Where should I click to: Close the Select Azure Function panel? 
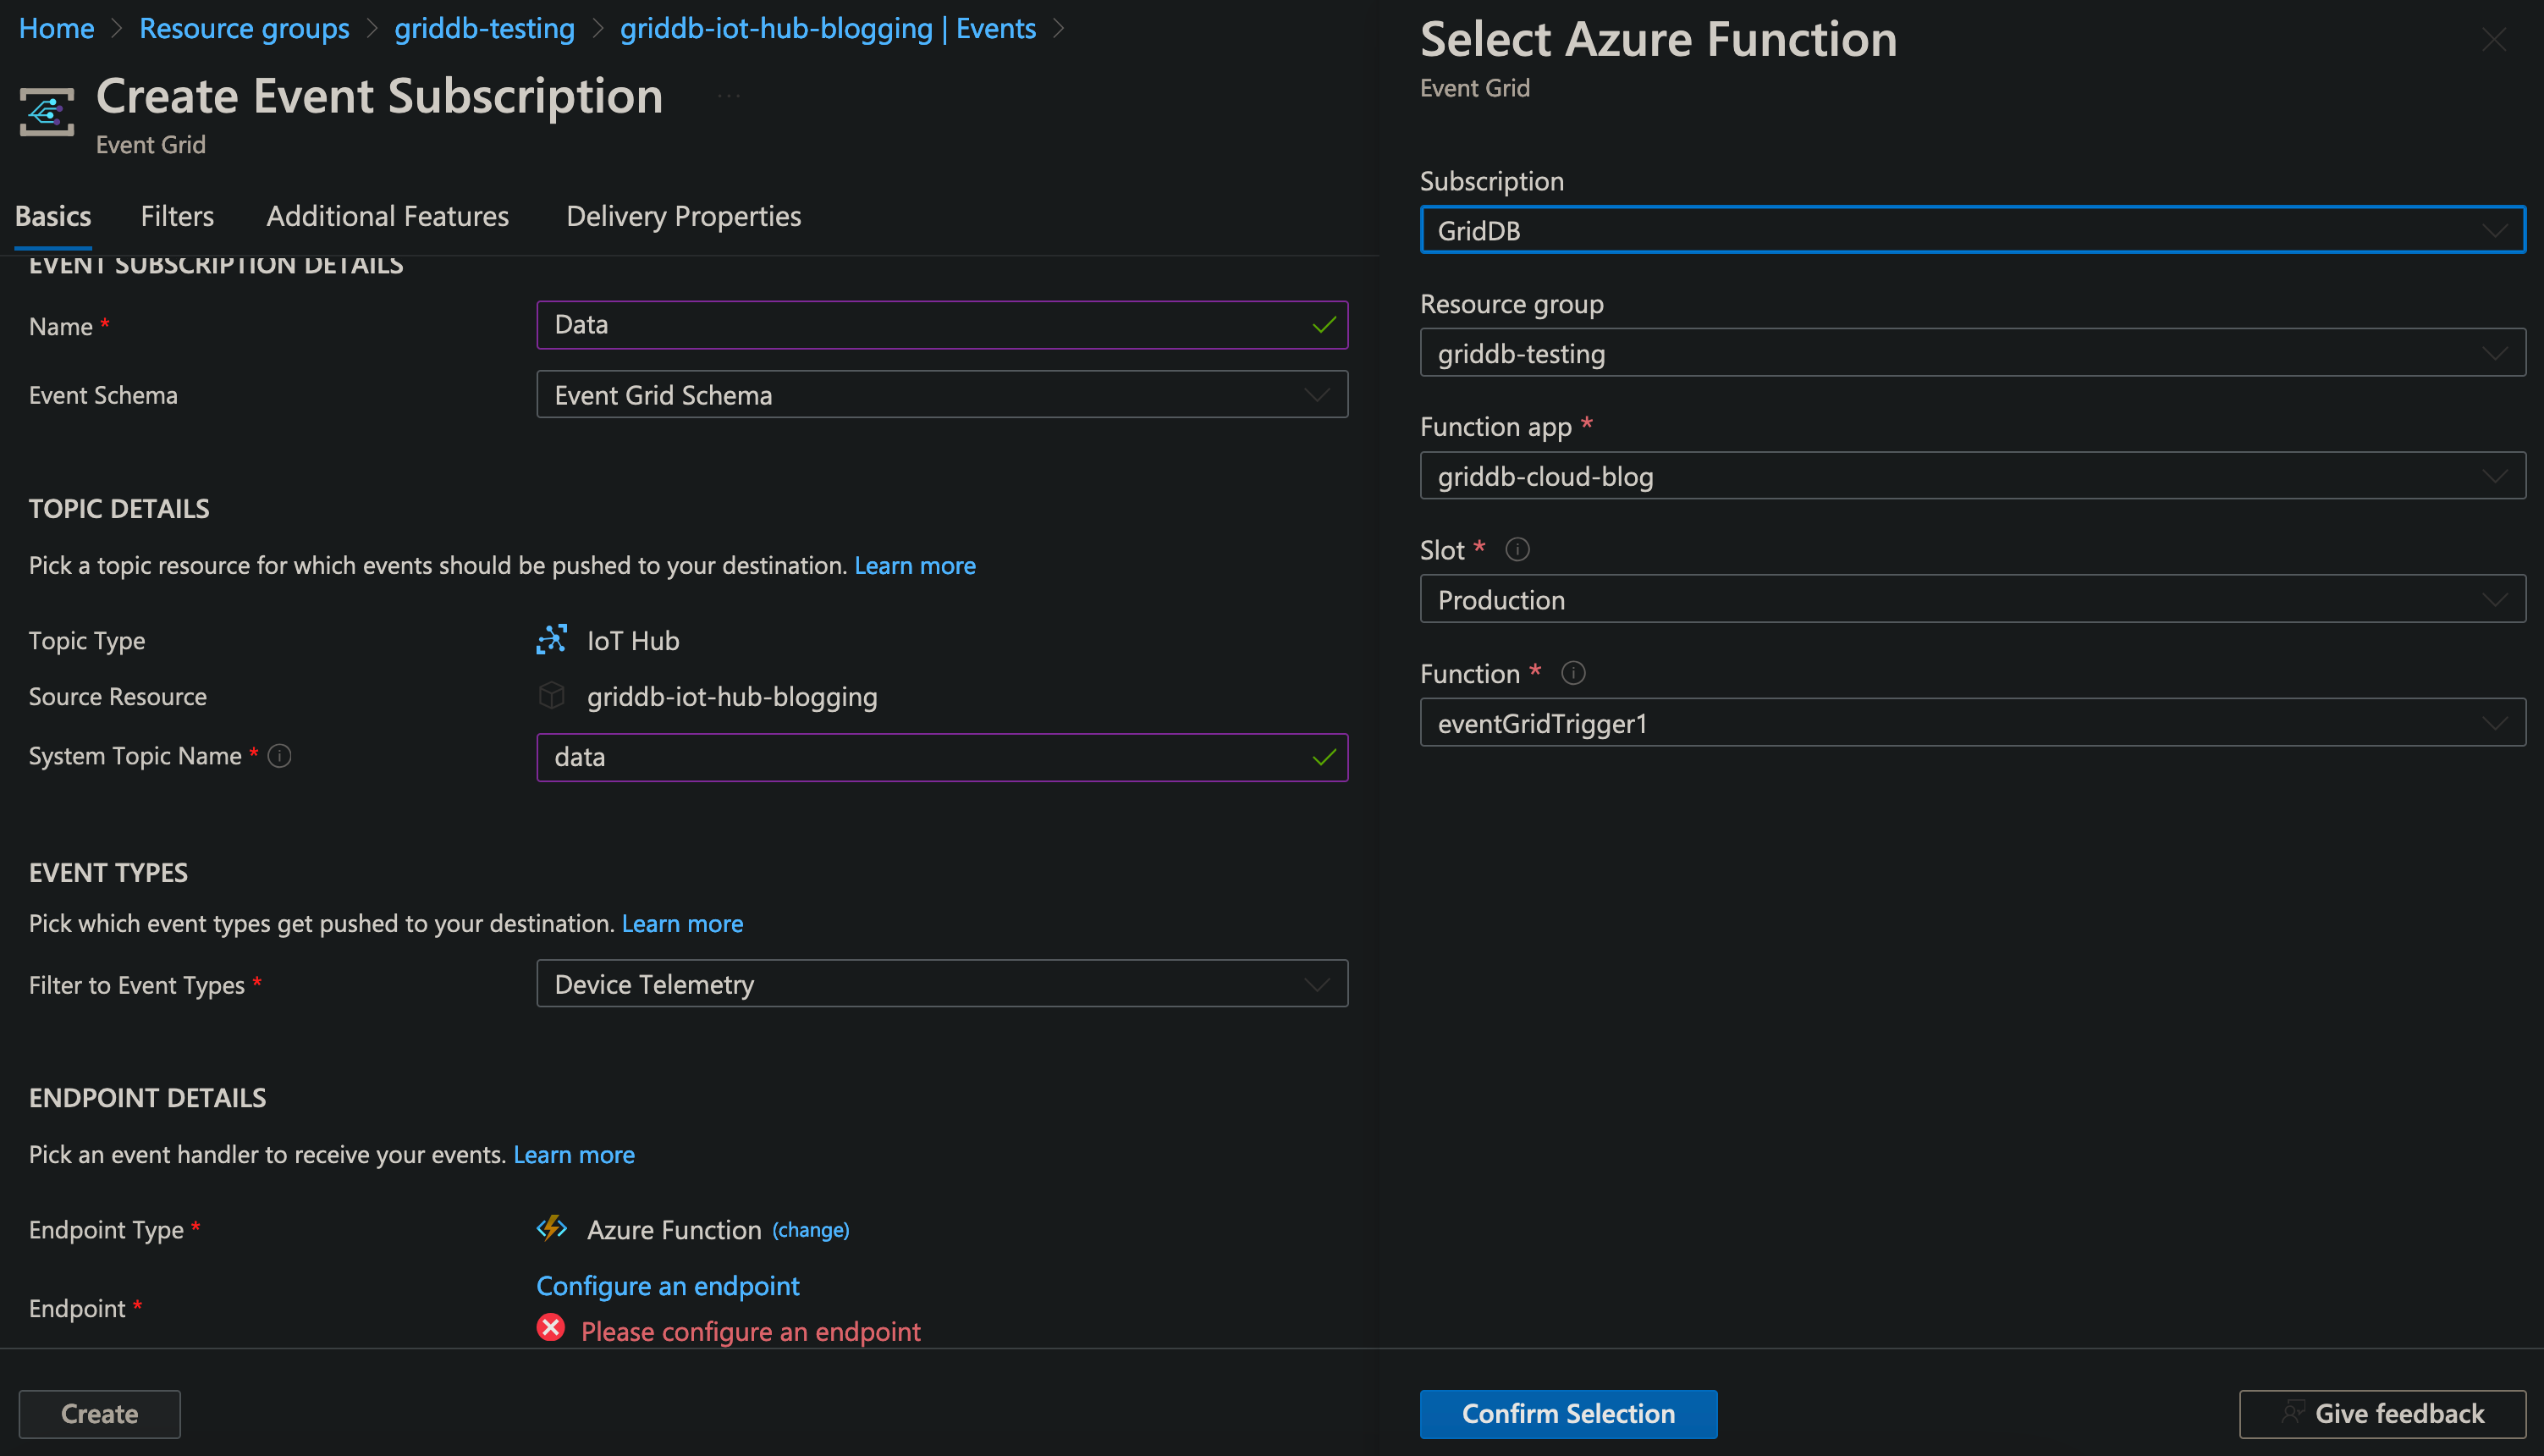click(x=2493, y=40)
